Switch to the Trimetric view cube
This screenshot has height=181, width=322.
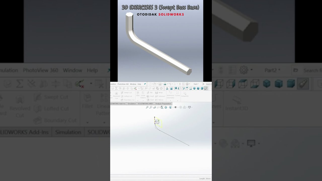click(198, 88)
